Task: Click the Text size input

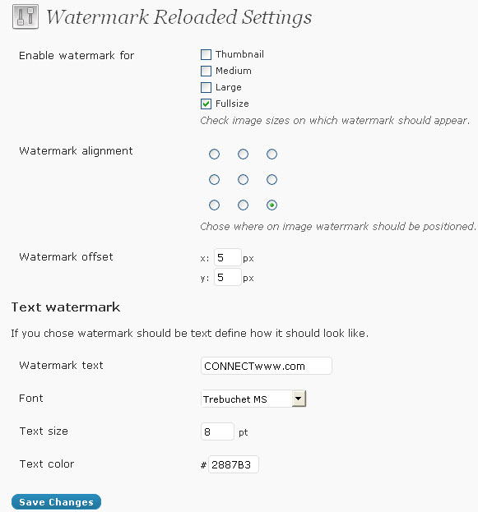Action: [217, 431]
